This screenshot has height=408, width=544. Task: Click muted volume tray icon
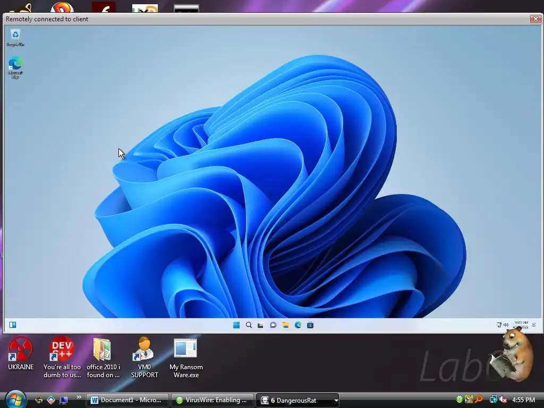[503, 399]
